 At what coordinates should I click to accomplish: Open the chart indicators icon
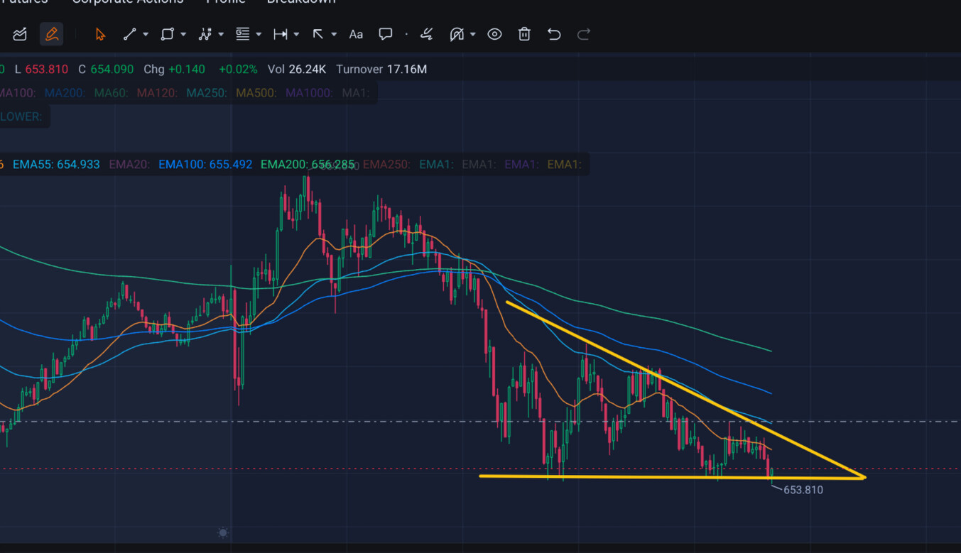pyautogui.click(x=20, y=34)
